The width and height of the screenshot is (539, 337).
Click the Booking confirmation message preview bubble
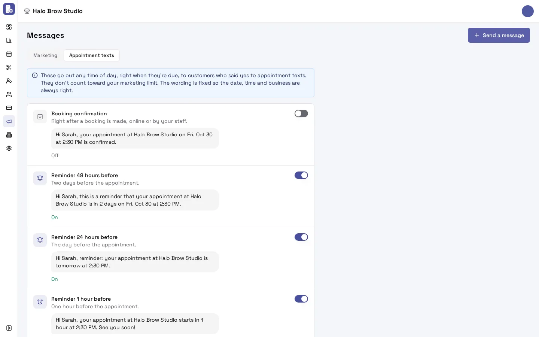(x=135, y=138)
